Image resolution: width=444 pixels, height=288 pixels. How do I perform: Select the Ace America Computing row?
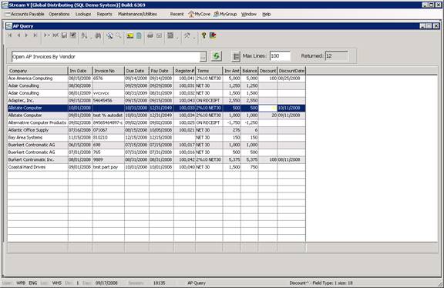tap(156, 79)
